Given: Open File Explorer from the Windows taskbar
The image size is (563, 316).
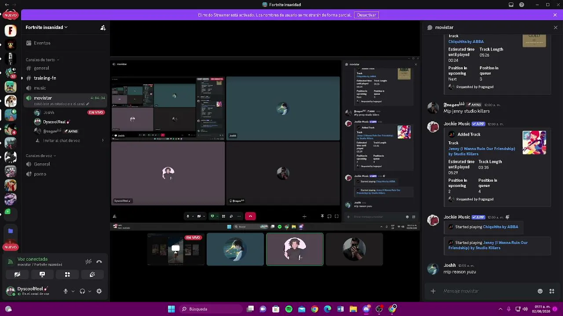Looking at the screenshot, I should [353, 309].
